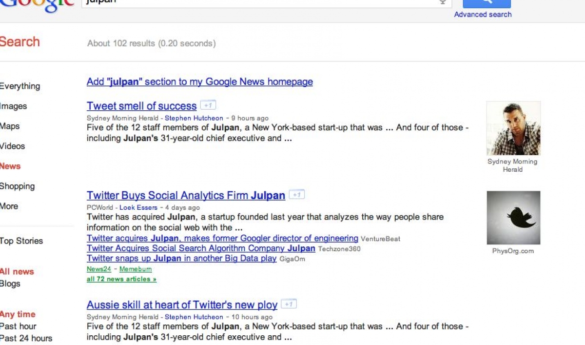Screen dimensions: 585x345
Task: Click inside the search input field
Action: (258, 2)
